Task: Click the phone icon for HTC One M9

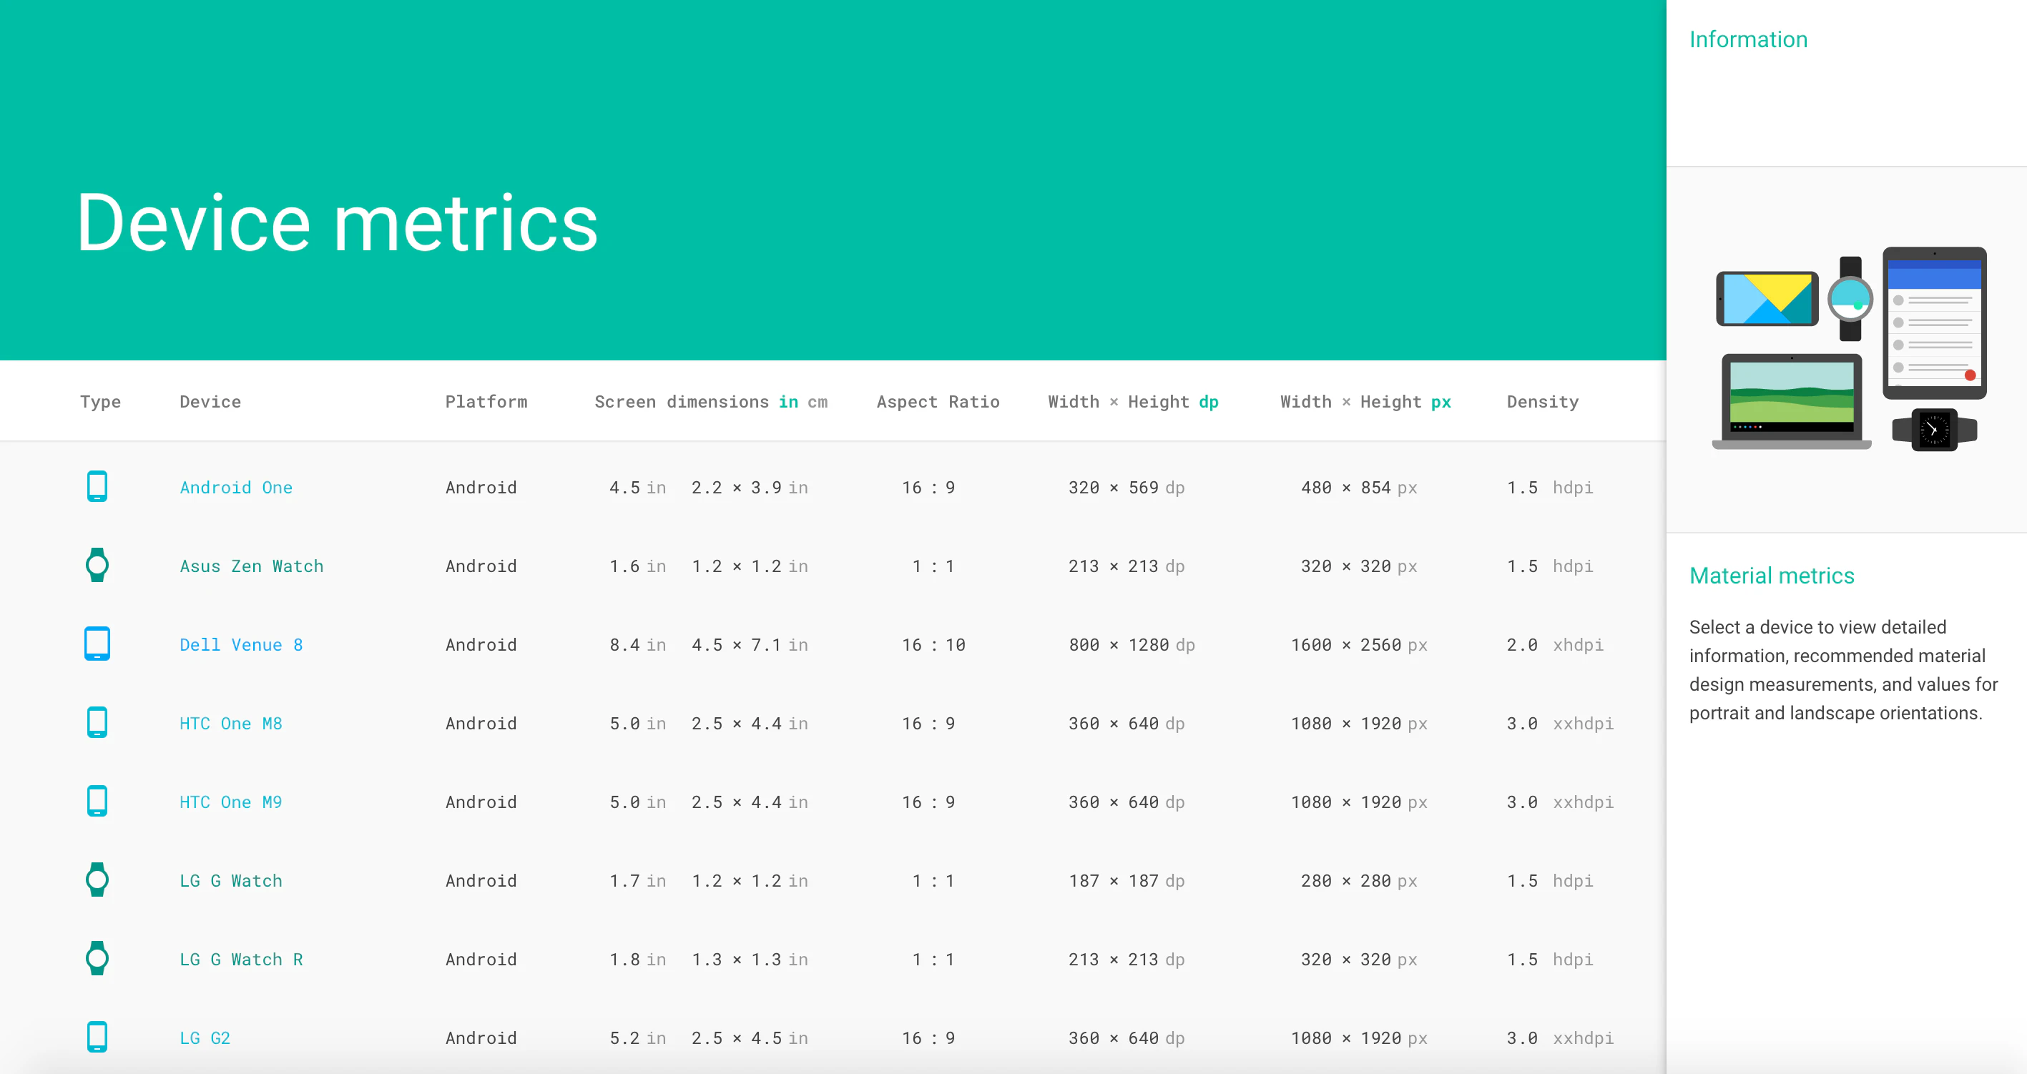Action: coord(97,801)
